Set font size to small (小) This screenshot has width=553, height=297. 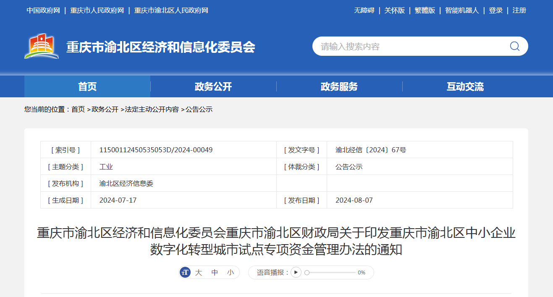pyautogui.click(x=231, y=273)
